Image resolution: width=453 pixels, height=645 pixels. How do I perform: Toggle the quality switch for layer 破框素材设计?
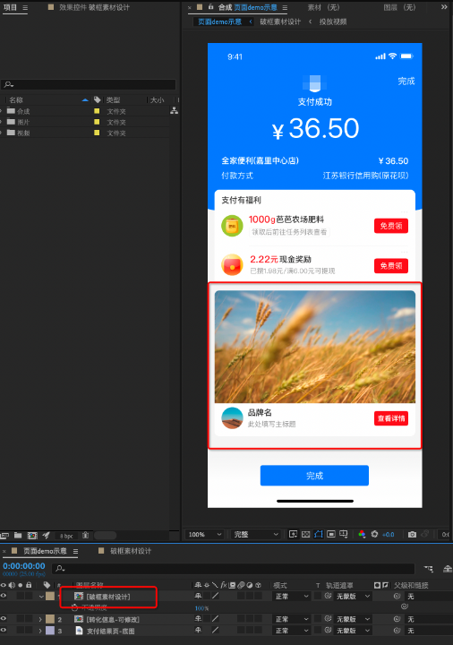(215, 596)
